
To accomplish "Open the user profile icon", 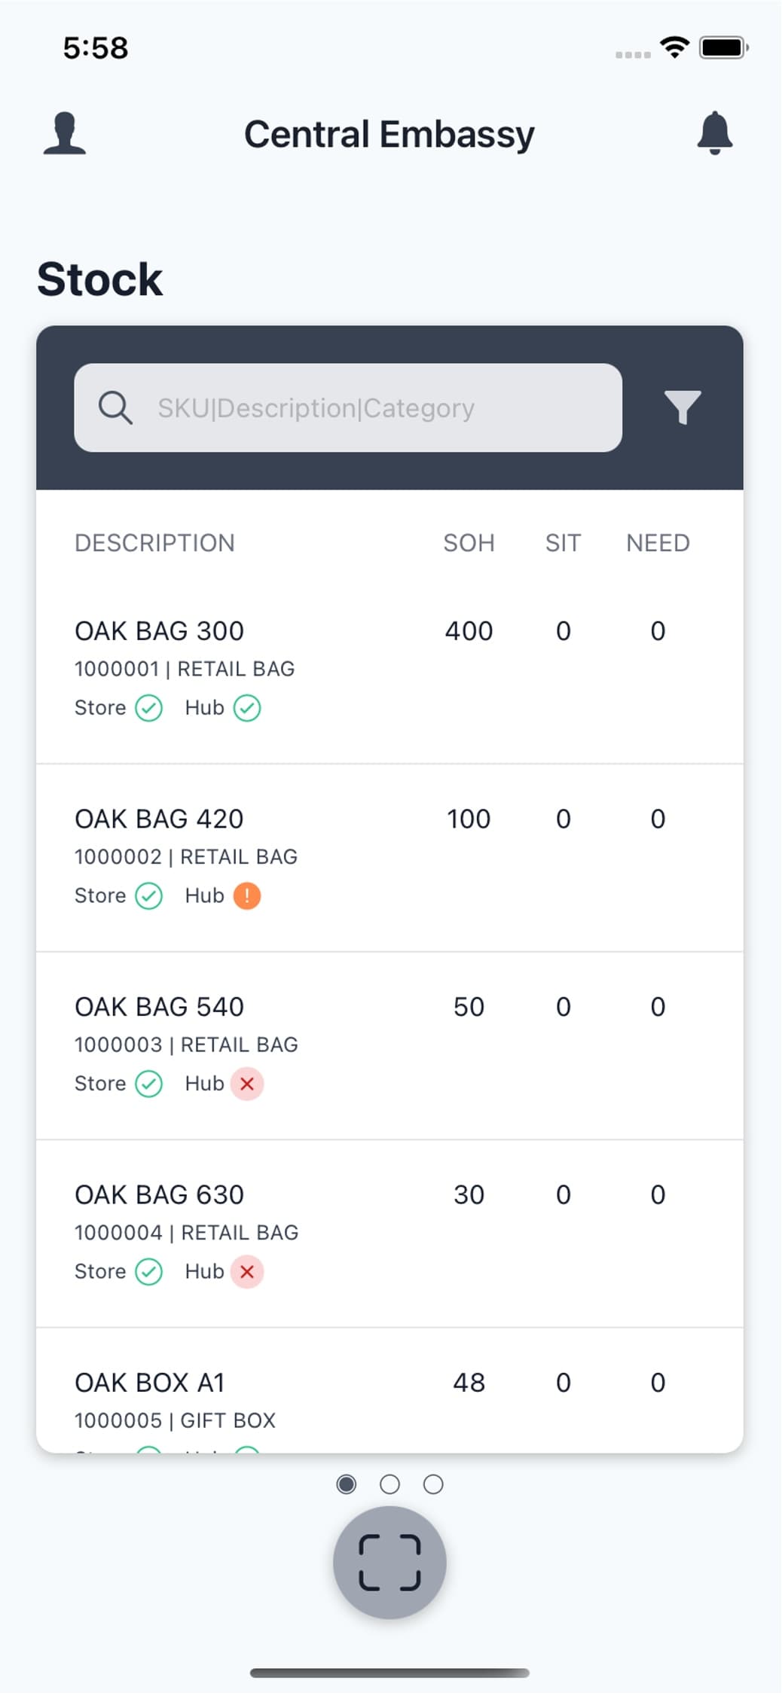I will (x=65, y=134).
